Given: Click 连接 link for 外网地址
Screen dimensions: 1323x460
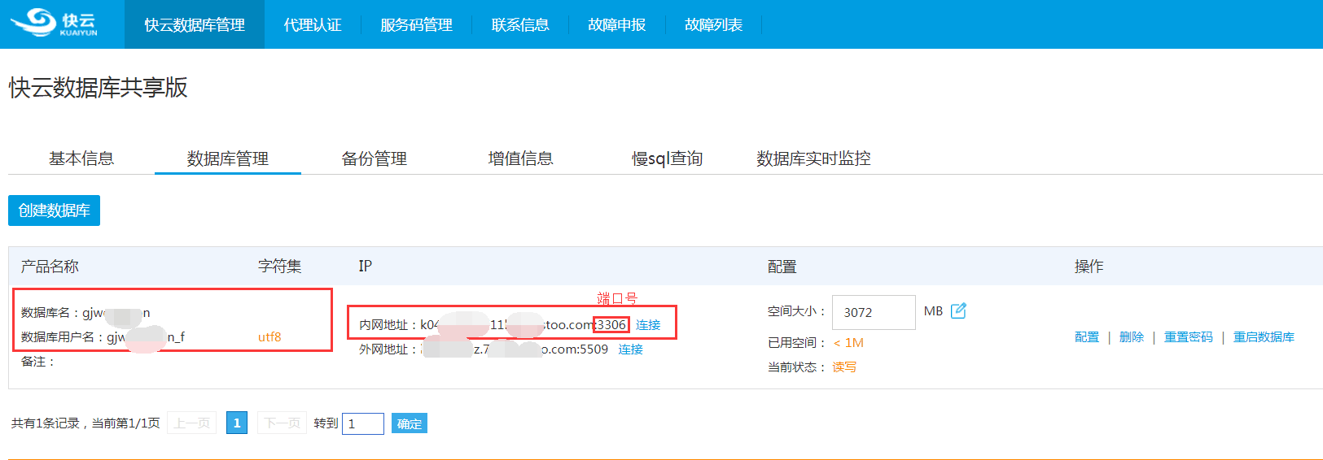Looking at the screenshot, I should pos(631,349).
